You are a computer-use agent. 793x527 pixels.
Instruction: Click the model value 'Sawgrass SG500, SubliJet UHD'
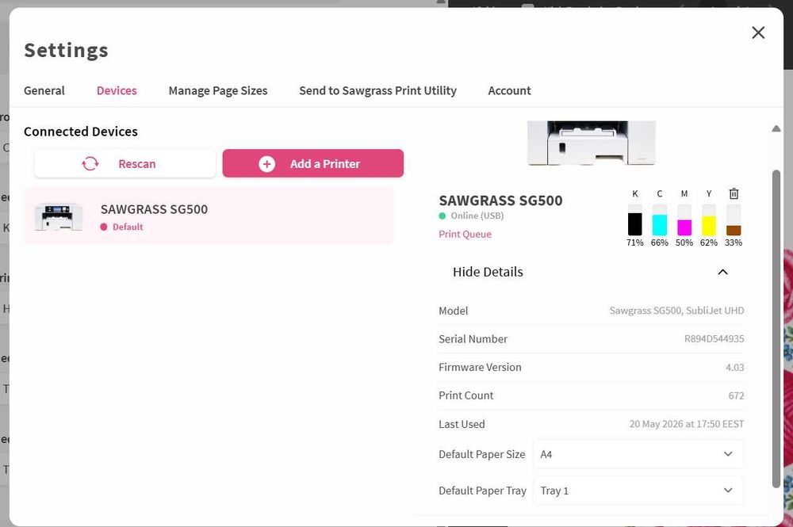click(676, 310)
